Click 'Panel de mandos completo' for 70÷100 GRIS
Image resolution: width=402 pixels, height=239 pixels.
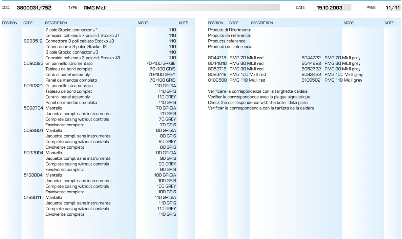(71, 80)
